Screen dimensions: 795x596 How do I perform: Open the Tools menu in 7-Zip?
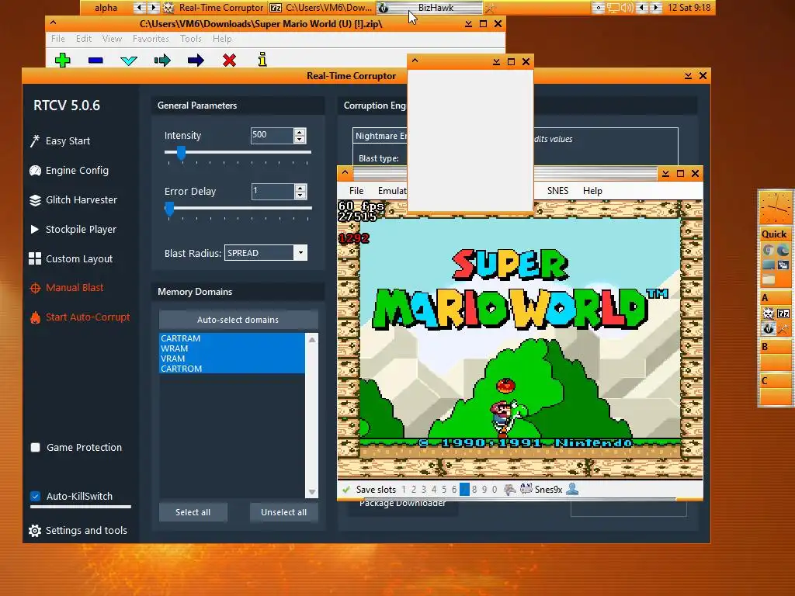point(191,39)
